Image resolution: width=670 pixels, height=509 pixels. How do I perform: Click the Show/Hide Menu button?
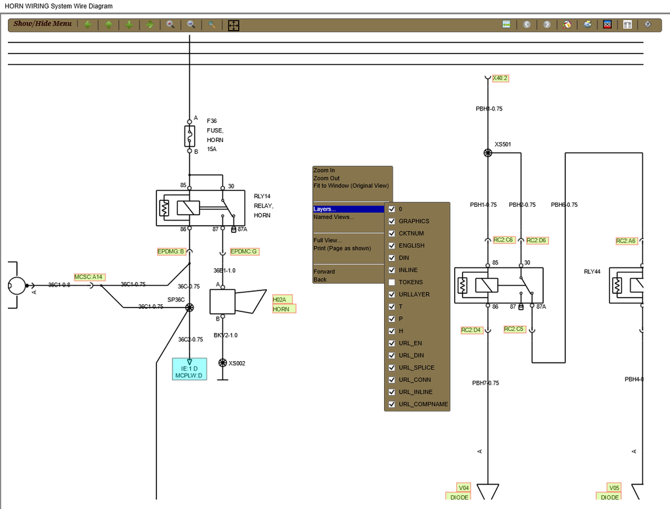click(x=43, y=24)
